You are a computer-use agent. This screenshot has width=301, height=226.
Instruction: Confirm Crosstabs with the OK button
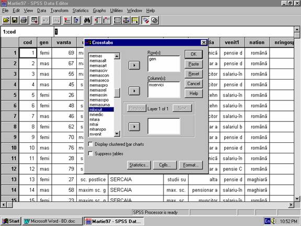(193, 54)
